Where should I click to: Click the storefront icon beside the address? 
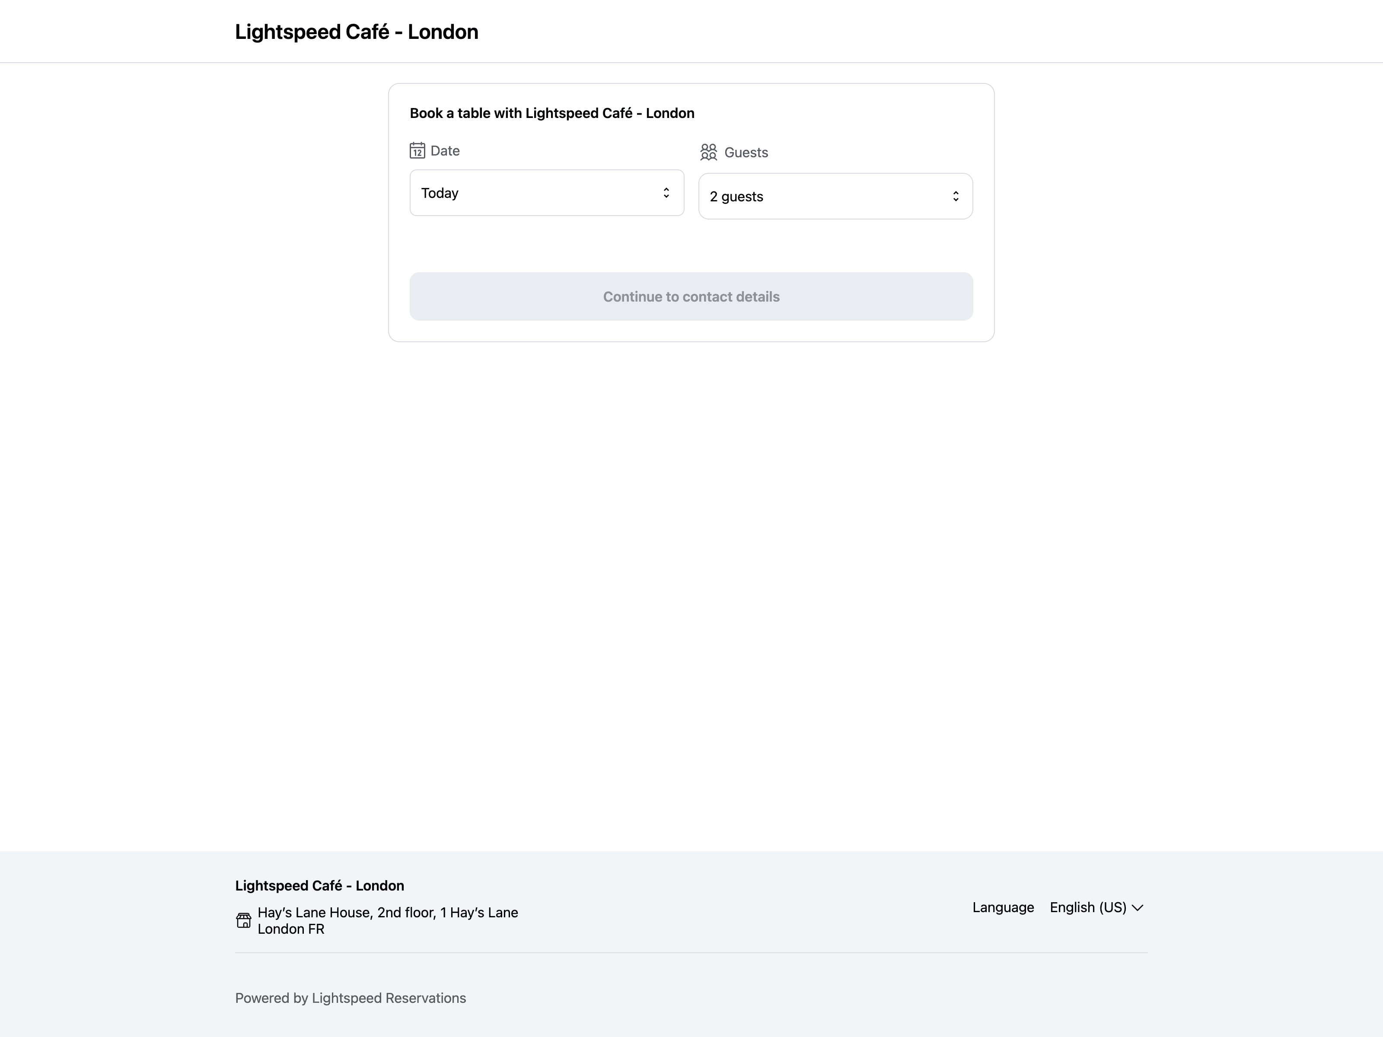[245, 920]
